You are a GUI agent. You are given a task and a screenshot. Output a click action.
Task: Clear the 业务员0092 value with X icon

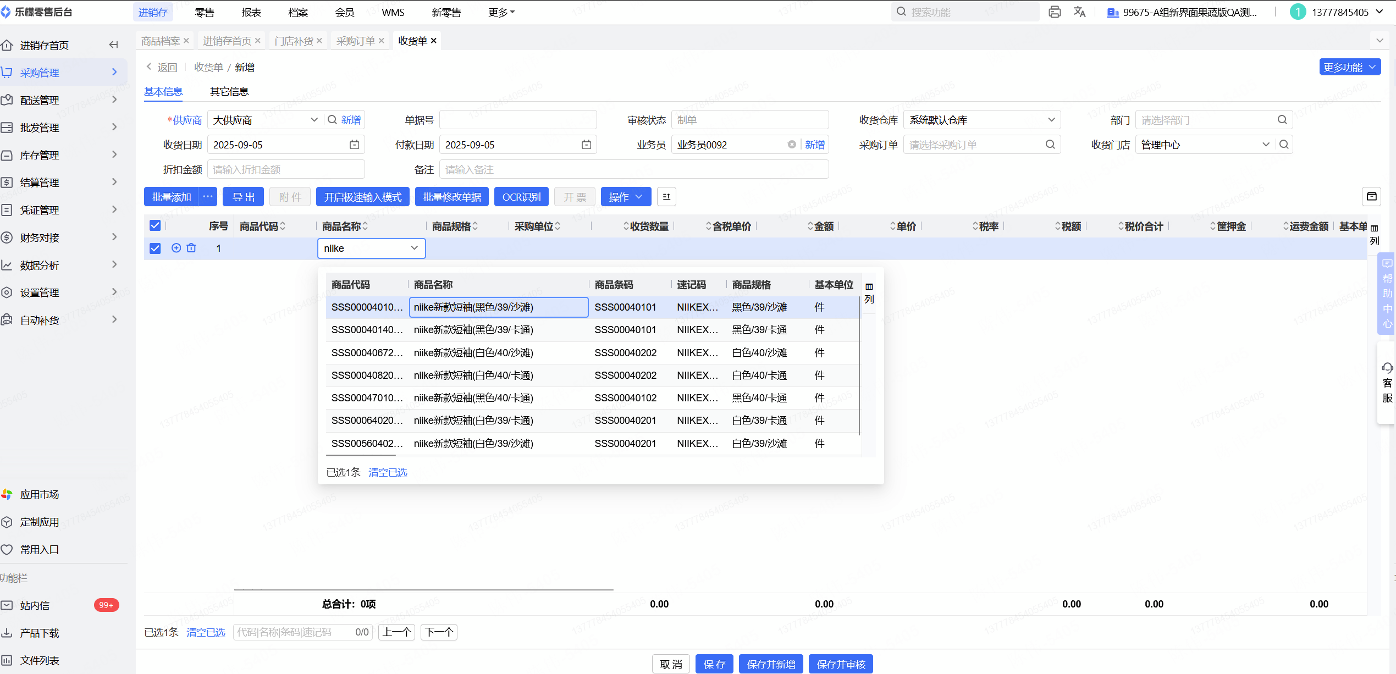(x=791, y=145)
